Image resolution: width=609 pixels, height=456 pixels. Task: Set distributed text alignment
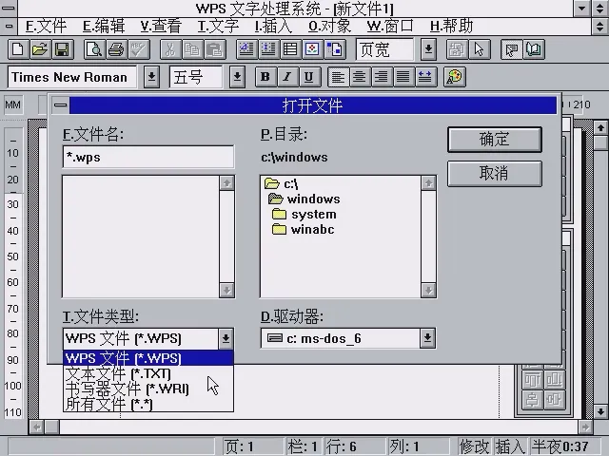click(x=425, y=77)
